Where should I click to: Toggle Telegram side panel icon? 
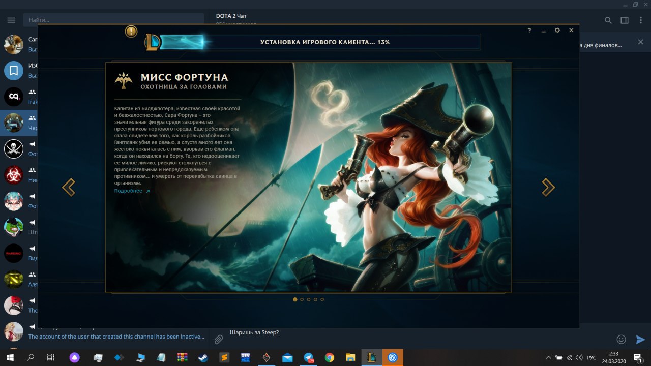click(625, 20)
